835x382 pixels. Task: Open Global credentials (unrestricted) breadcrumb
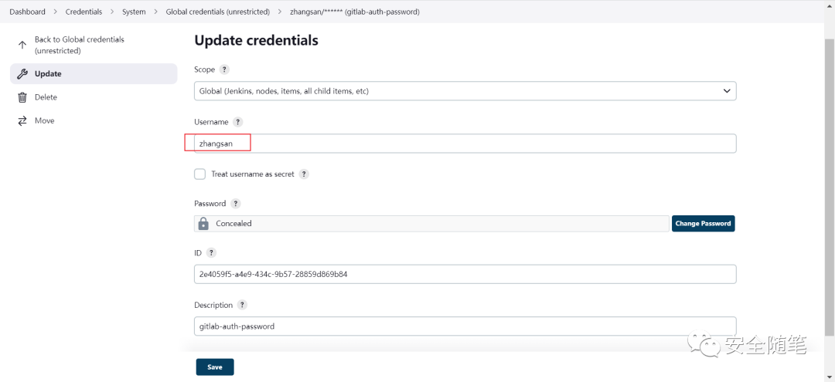[x=218, y=12]
